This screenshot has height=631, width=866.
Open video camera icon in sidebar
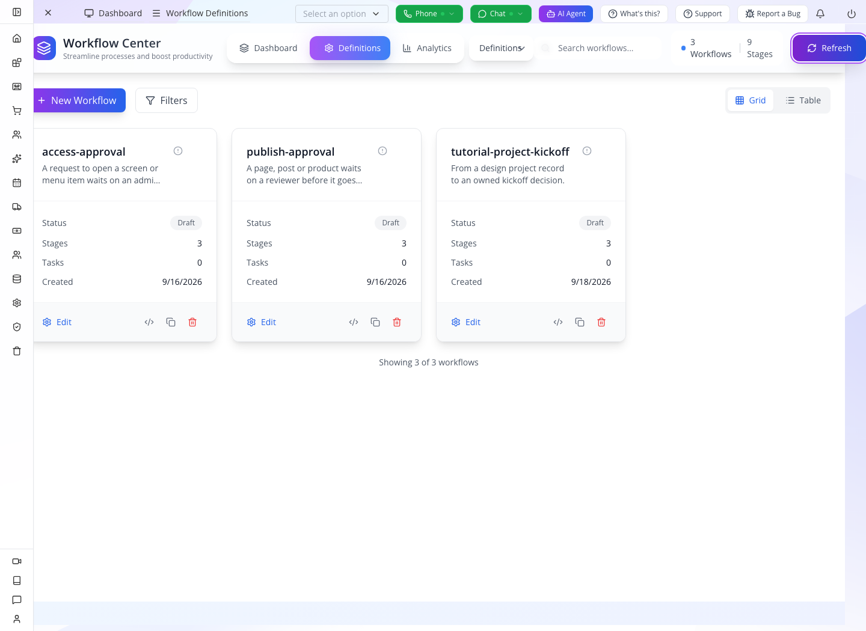click(17, 561)
